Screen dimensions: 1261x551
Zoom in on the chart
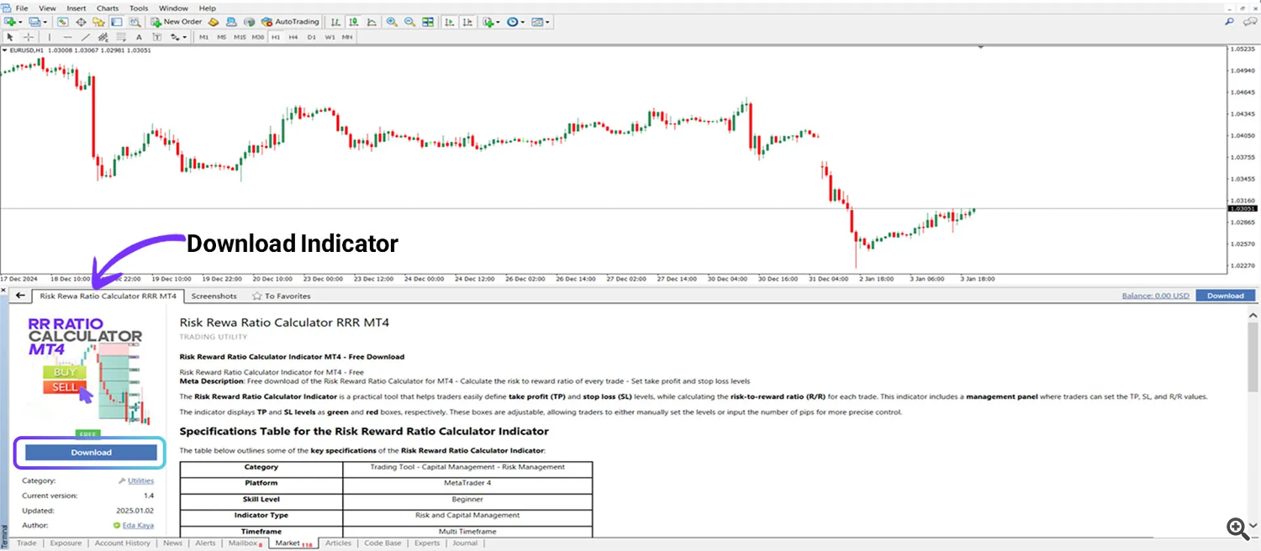pyautogui.click(x=392, y=21)
